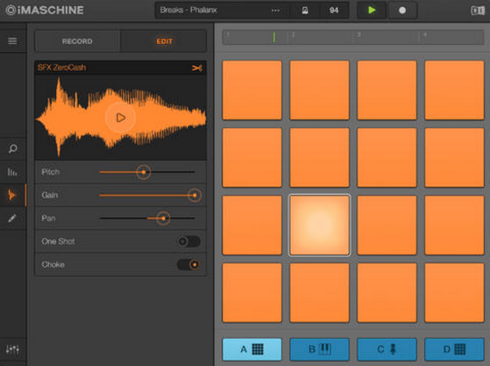Select group B keyboard

pyautogui.click(x=319, y=349)
